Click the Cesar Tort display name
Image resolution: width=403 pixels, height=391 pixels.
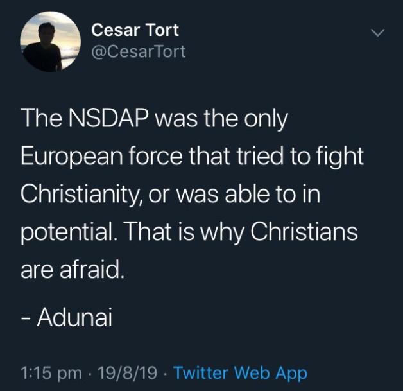(x=135, y=30)
